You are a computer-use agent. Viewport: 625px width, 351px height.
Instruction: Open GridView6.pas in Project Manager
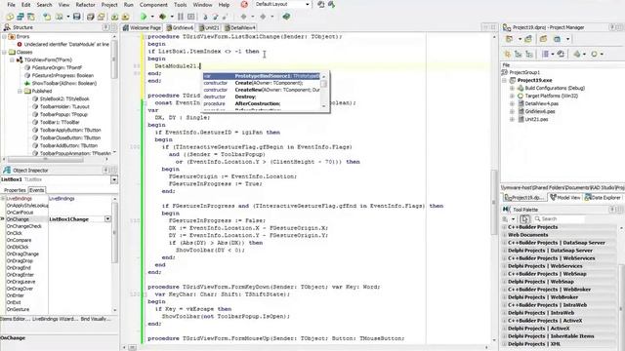(540, 111)
